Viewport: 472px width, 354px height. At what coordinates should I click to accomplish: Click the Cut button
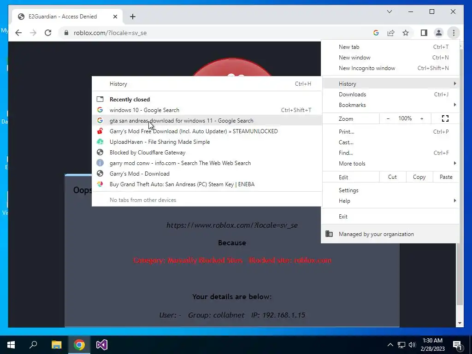coord(393,177)
